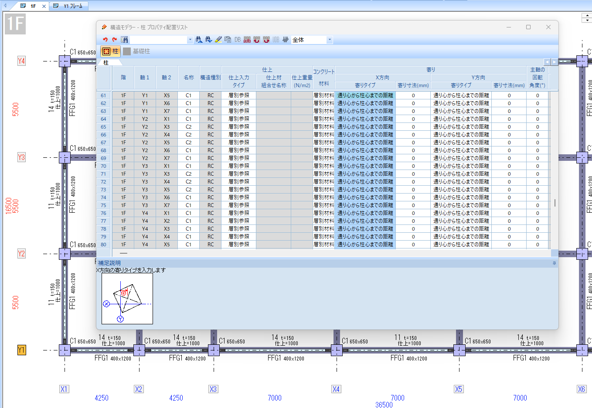Viewport: 592px width, 408px height.
Task: Open the 全体 dropdown list
Action: click(x=330, y=40)
